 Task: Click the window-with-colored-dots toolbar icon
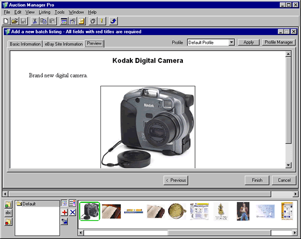tap(64, 21)
